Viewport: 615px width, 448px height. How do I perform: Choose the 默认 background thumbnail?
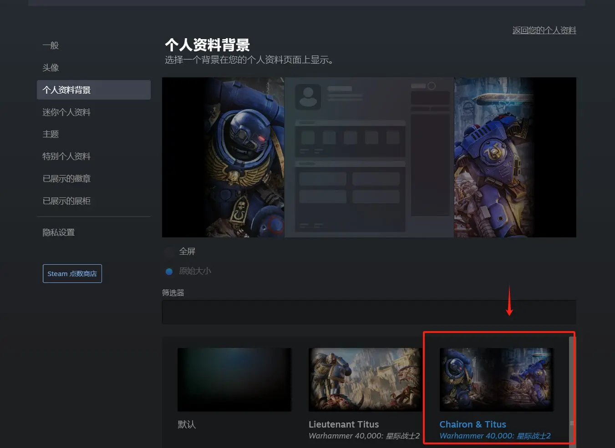coord(234,380)
